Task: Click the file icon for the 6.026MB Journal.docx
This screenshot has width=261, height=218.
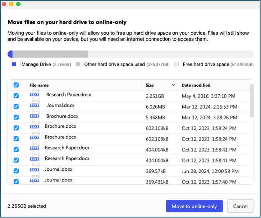Action: (35, 106)
